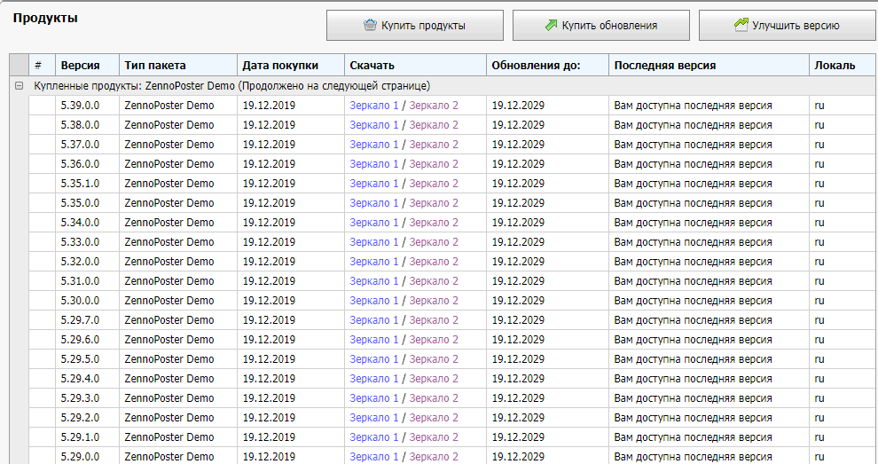Open Зеркало 2 for version 5.29.1.0
878x464 pixels.
(434, 437)
